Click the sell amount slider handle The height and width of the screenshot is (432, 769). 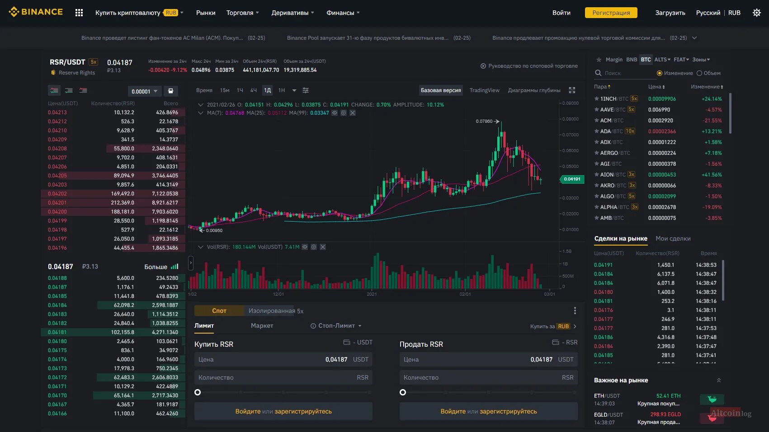pos(403,392)
